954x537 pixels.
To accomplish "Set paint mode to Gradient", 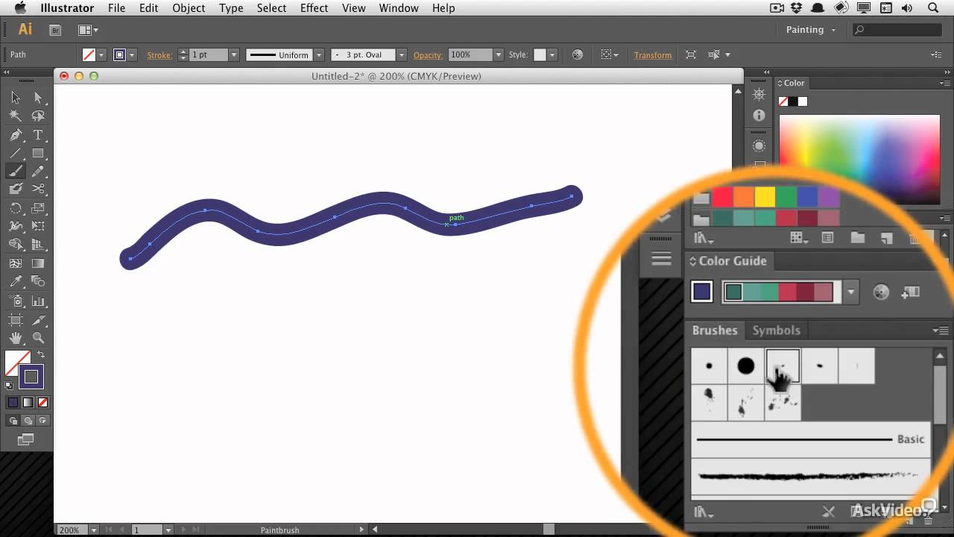I will pos(28,402).
